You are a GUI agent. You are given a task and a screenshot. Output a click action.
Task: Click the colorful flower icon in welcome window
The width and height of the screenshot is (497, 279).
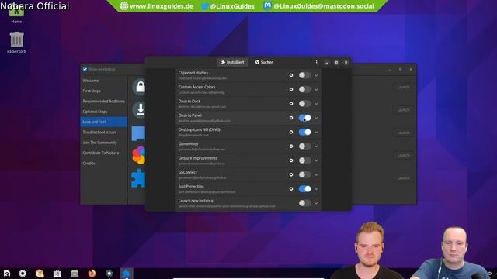(x=139, y=155)
